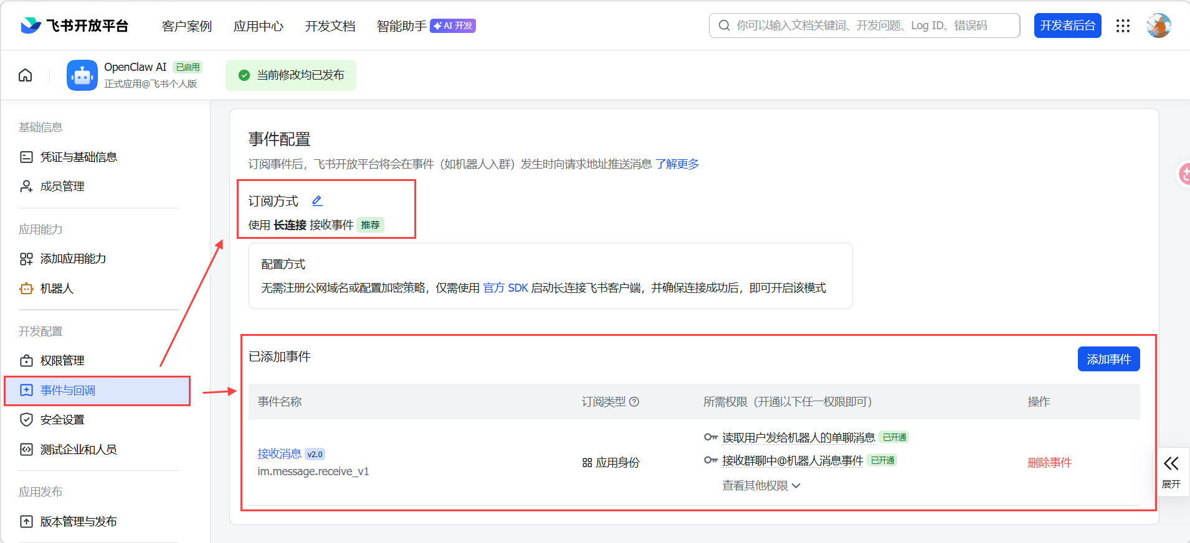The width and height of the screenshot is (1190, 543).
Task: Click the 已开通 tag after 单聊消息
Action: pos(894,437)
